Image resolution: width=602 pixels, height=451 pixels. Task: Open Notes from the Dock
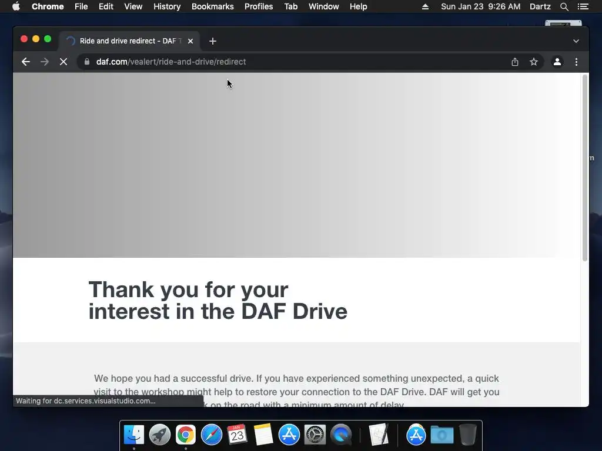pyautogui.click(x=263, y=435)
